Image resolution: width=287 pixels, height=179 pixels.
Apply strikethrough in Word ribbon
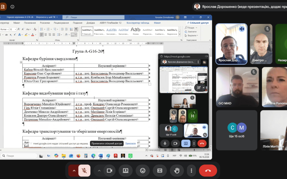pos(6,34)
